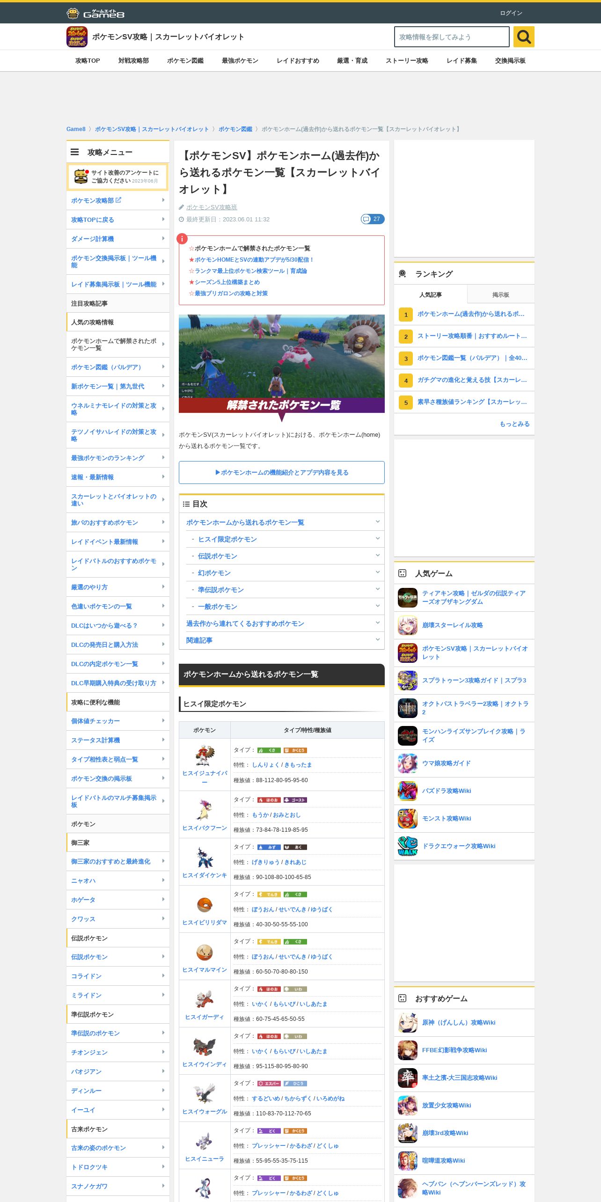Open パズドラ攻略Wiki game icon
The height and width of the screenshot is (1202, 601).
click(408, 791)
